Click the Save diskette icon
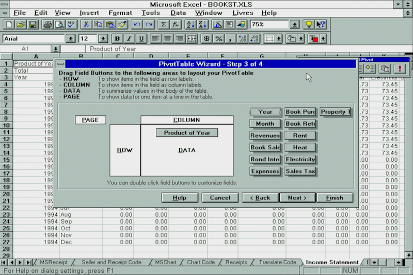 pos(32,24)
